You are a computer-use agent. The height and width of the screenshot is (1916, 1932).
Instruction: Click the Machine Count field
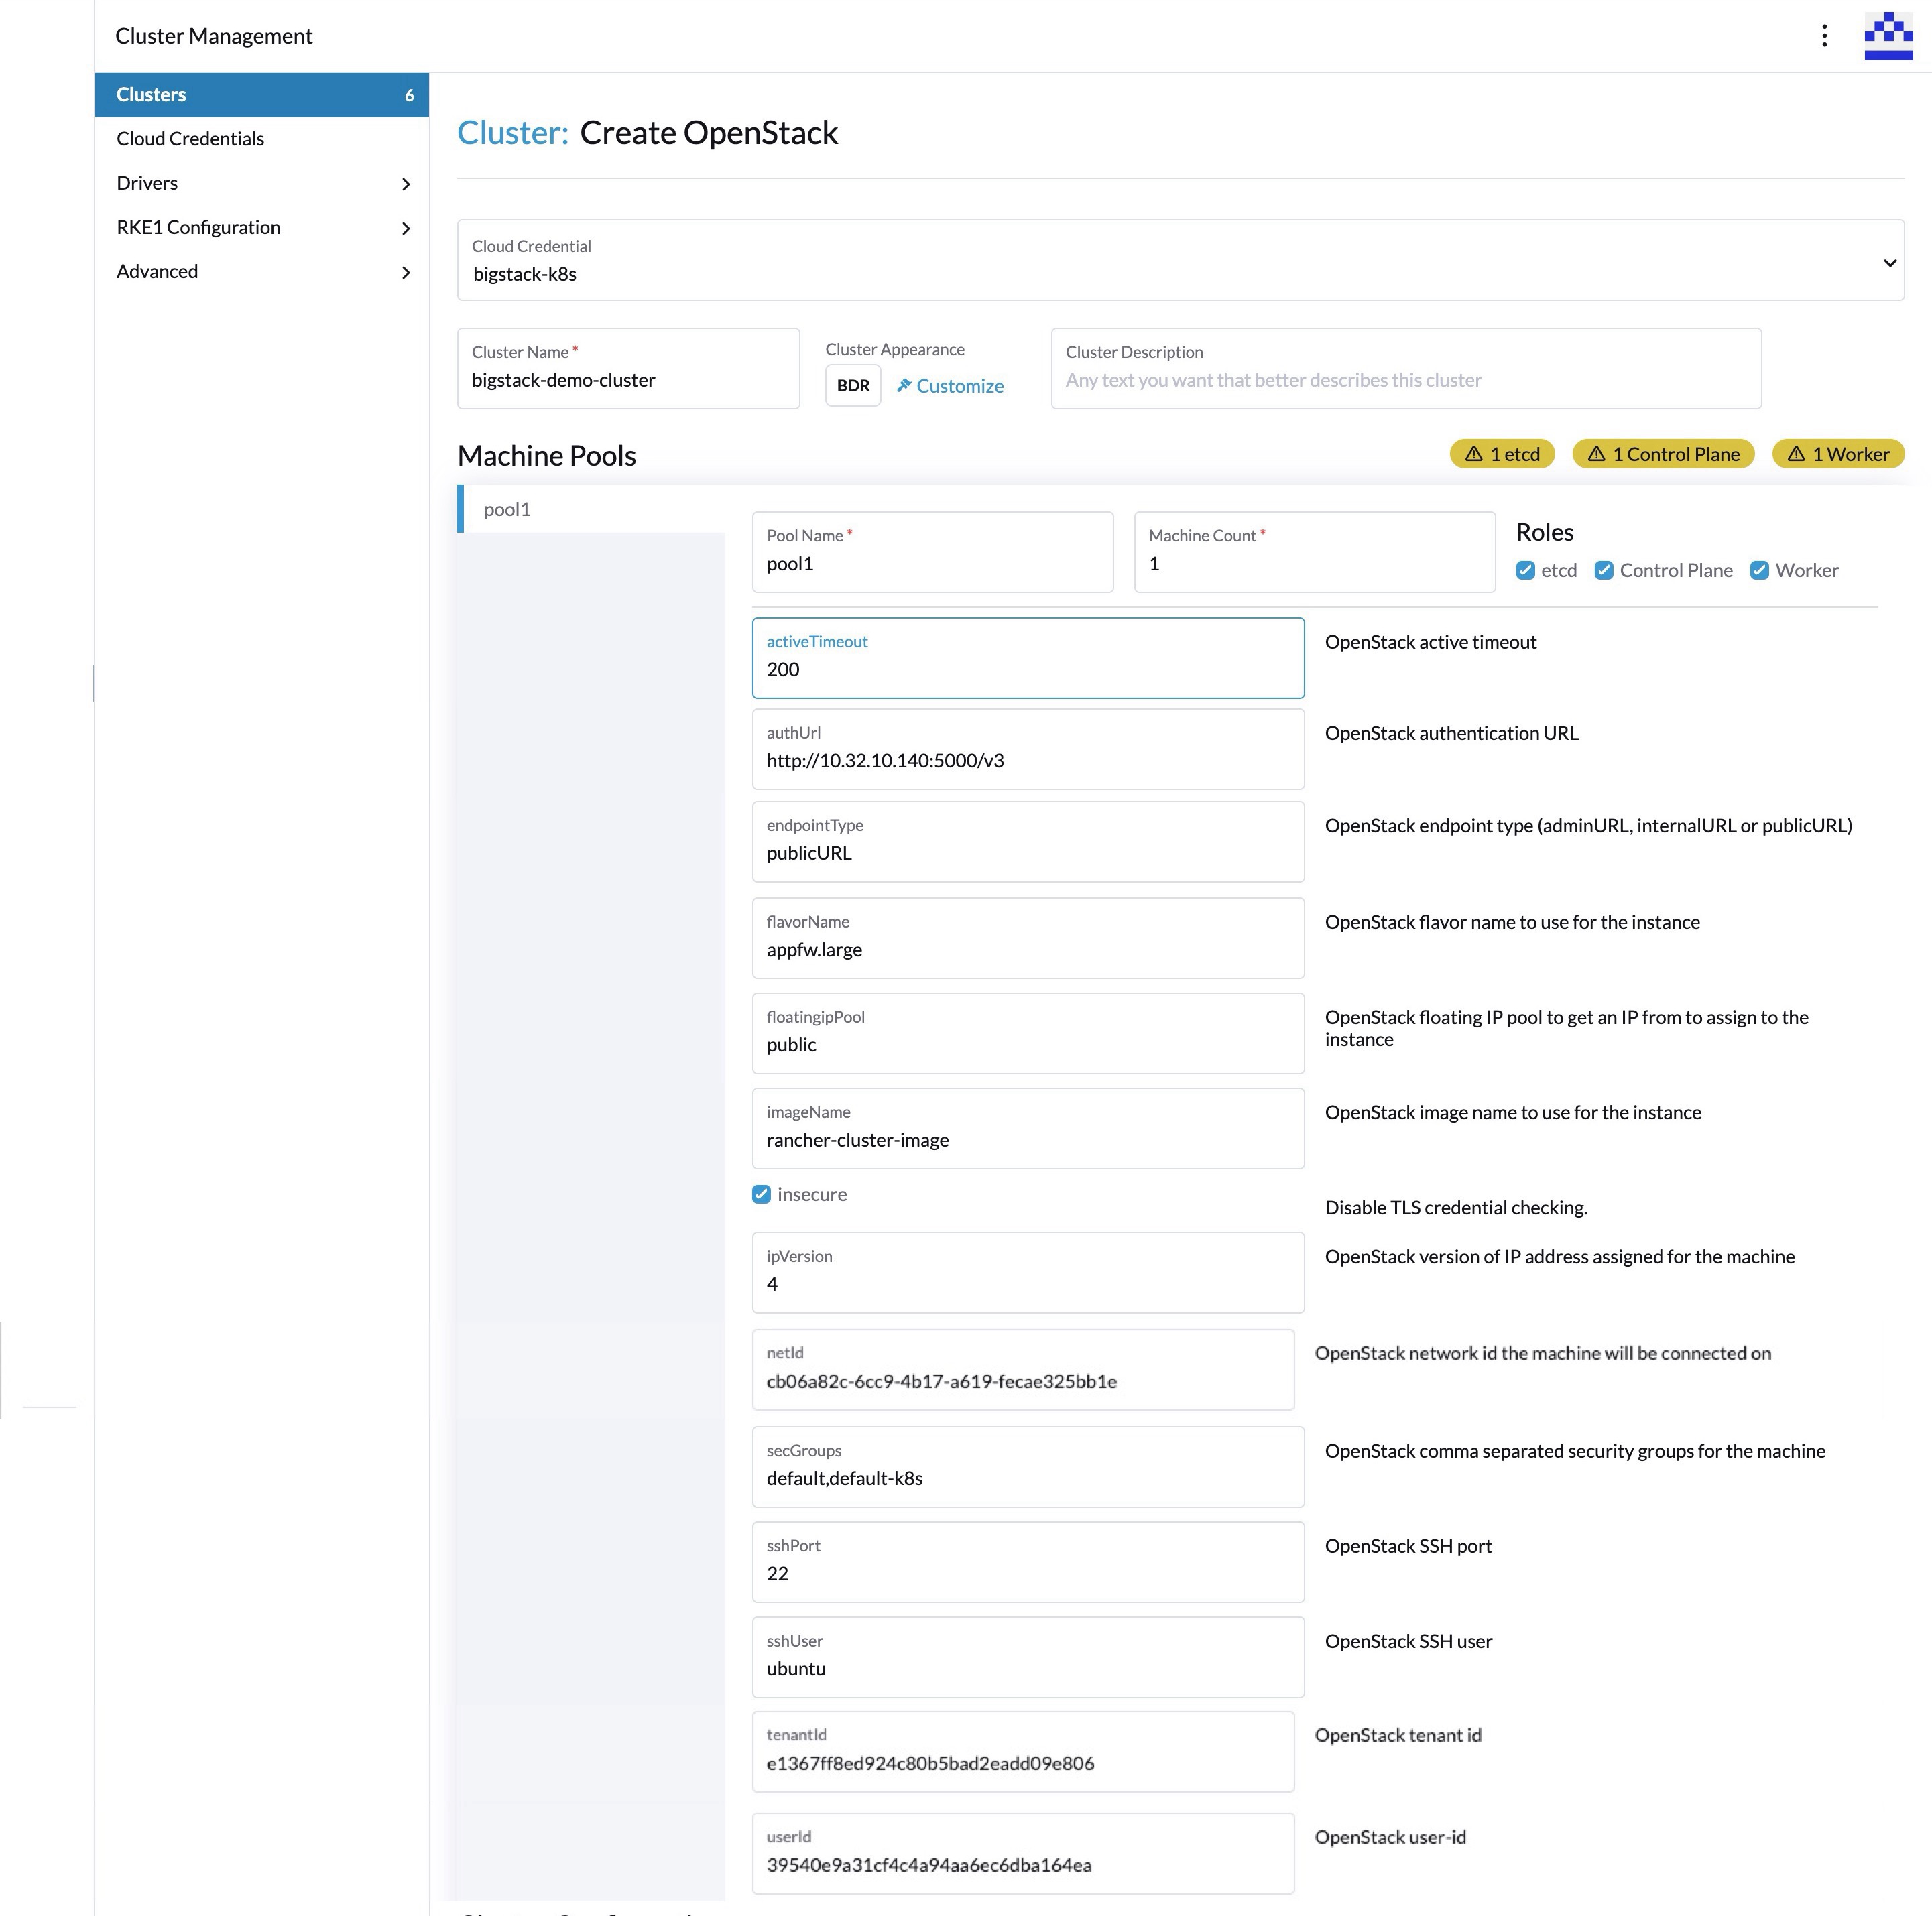[1314, 552]
